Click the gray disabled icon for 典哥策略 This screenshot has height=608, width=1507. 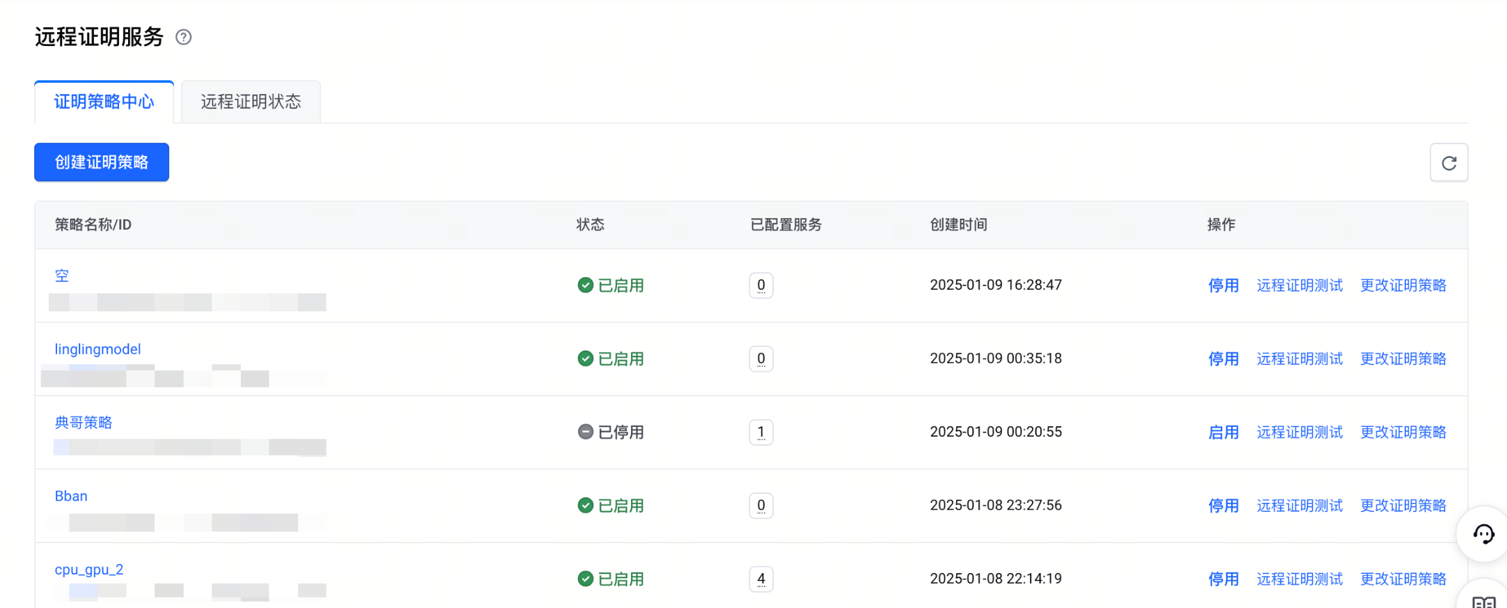tap(586, 432)
